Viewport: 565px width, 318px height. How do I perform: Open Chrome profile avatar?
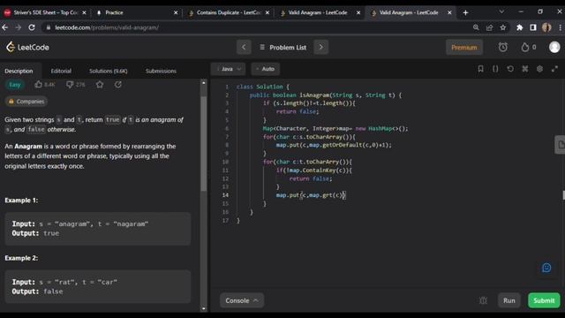click(x=546, y=27)
